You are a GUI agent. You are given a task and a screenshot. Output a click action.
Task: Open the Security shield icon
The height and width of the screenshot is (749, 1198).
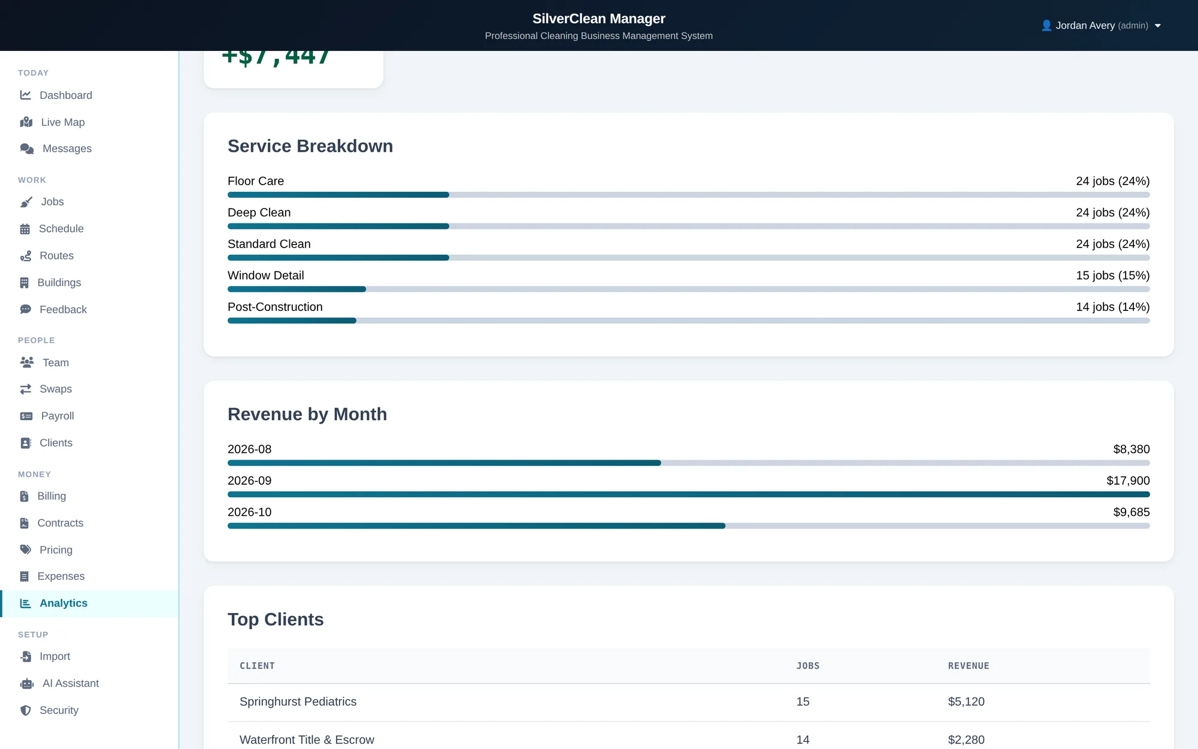click(x=26, y=711)
